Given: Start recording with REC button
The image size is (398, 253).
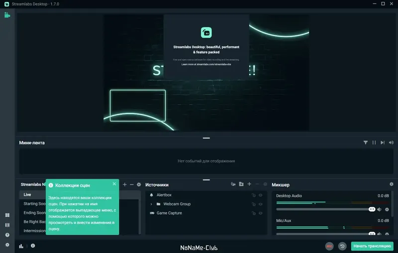Looking at the screenshot, I should click(329, 246).
